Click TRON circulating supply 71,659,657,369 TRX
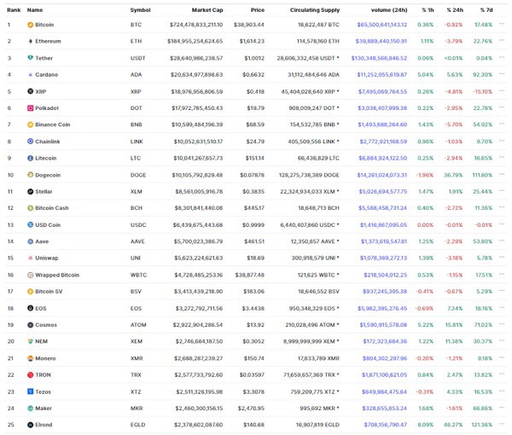512x435 pixels. click(311, 375)
